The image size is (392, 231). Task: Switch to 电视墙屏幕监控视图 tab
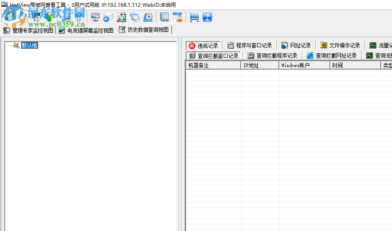pos(86,31)
